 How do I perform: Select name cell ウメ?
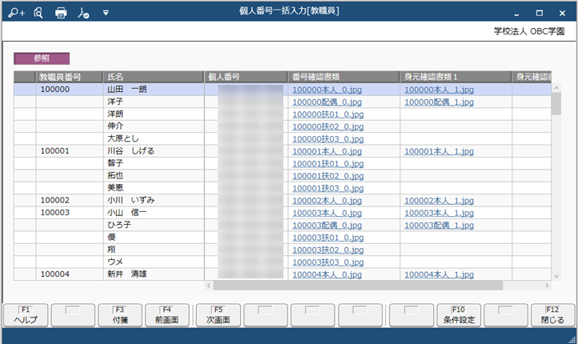coord(154,262)
